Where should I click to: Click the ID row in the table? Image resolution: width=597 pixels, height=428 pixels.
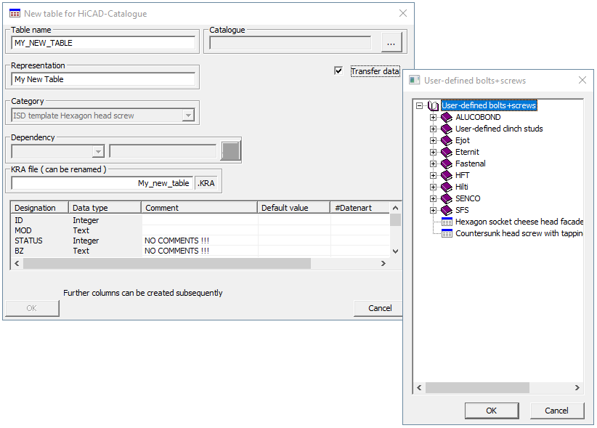[x=200, y=220]
